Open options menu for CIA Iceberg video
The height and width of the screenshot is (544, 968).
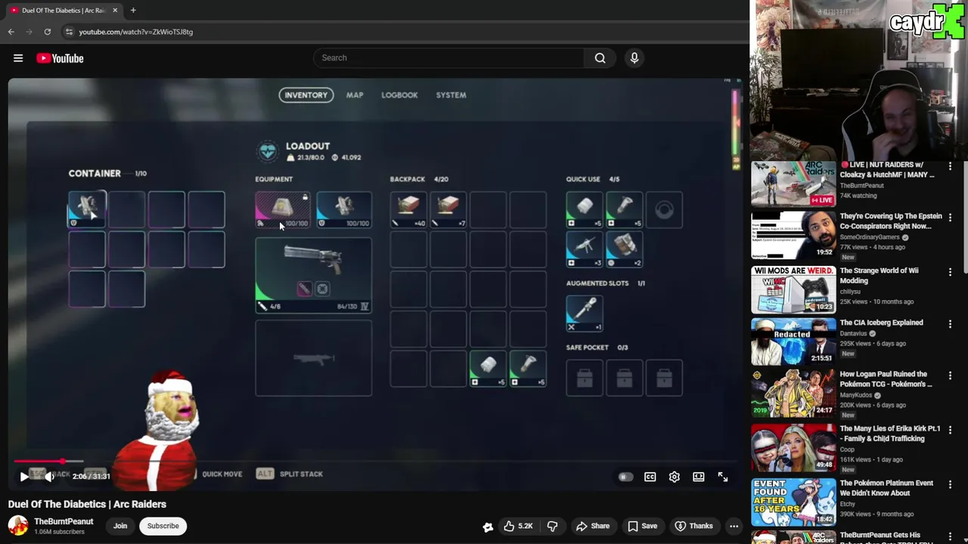click(951, 323)
